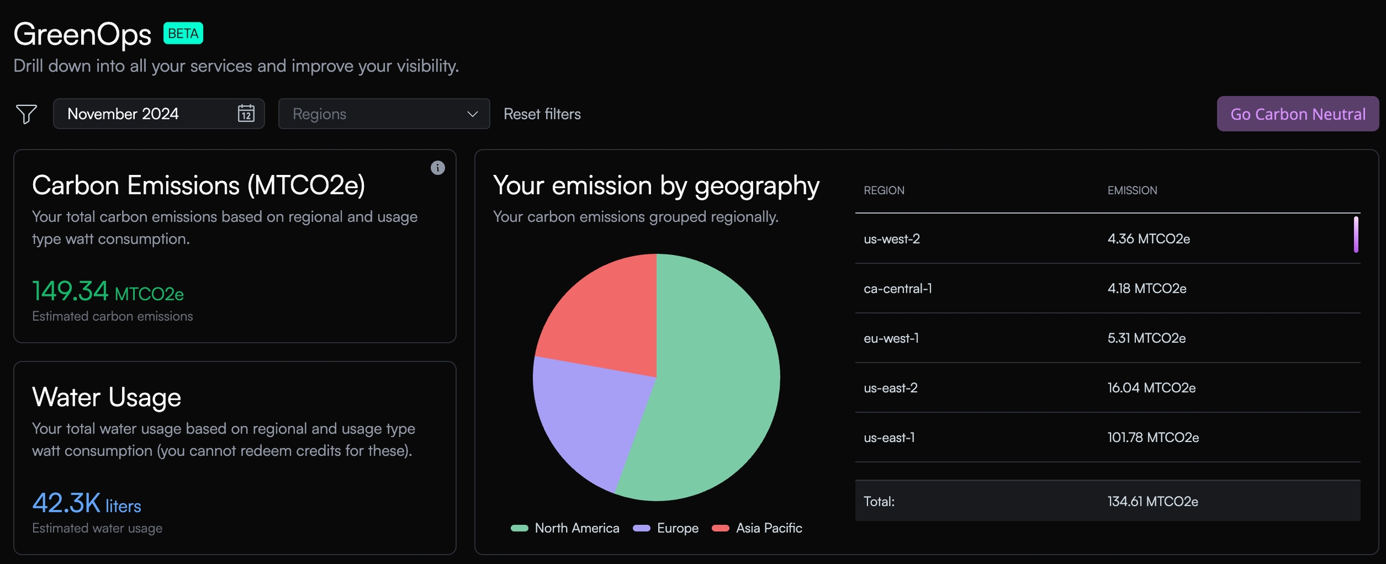Toggle Asia Pacific legend item
This screenshot has height=564, width=1386.
pos(757,528)
